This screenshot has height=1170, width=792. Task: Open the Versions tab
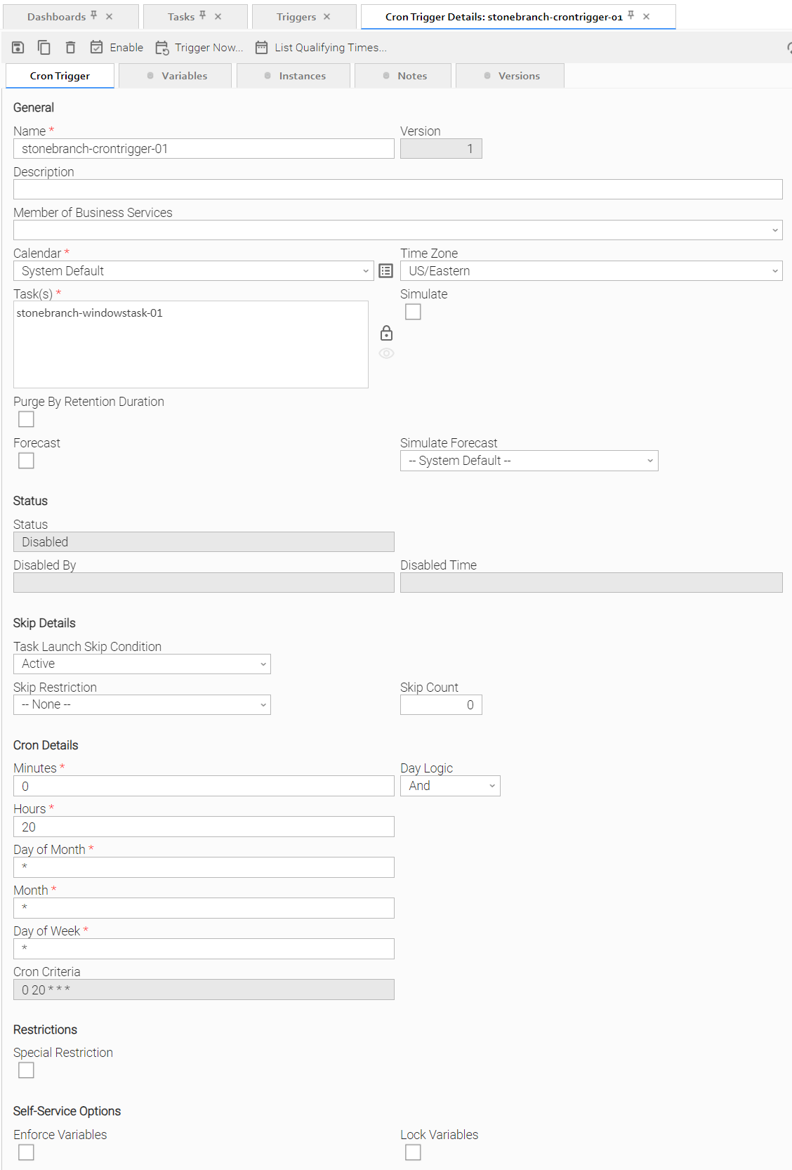click(x=511, y=76)
